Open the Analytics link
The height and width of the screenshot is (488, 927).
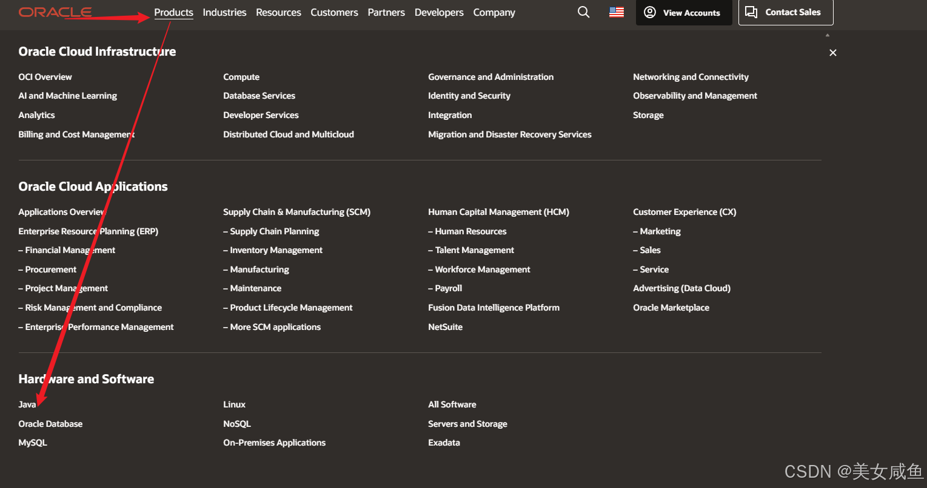[x=36, y=115]
